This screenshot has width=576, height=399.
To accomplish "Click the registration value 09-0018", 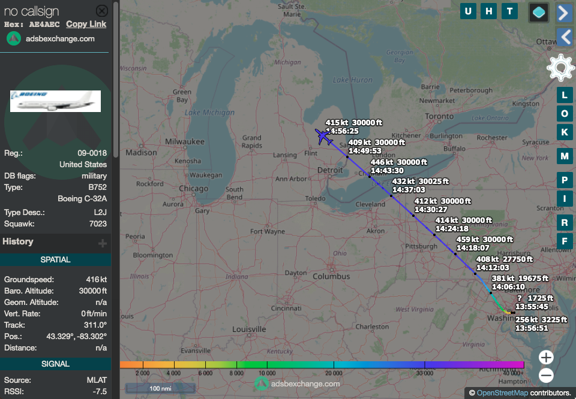I will [92, 153].
